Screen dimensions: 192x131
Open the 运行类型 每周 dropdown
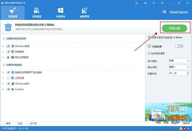pyautogui.click(x=179, y=61)
